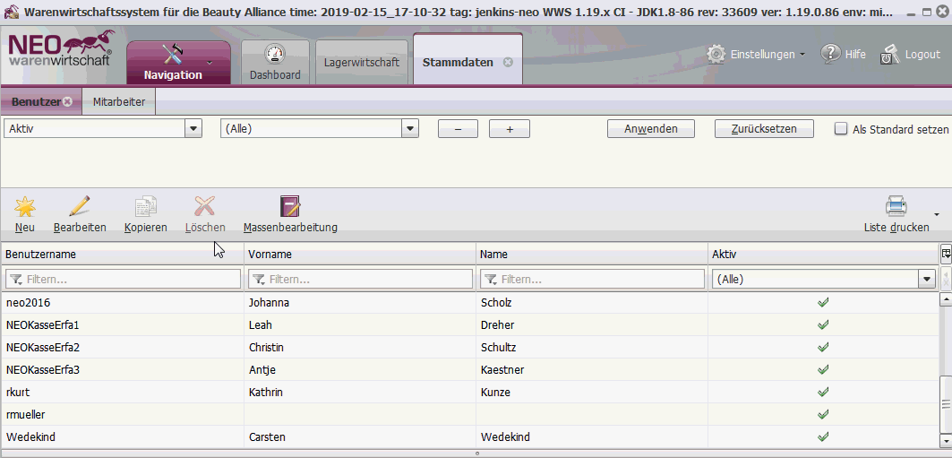Click the NEO Warenwirtschaft logo

[60, 50]
